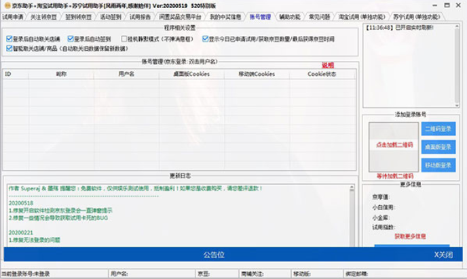Switch to the 关注领京豆 tab
This screenshot has width=467, height=279.
(x=43, y=17)
